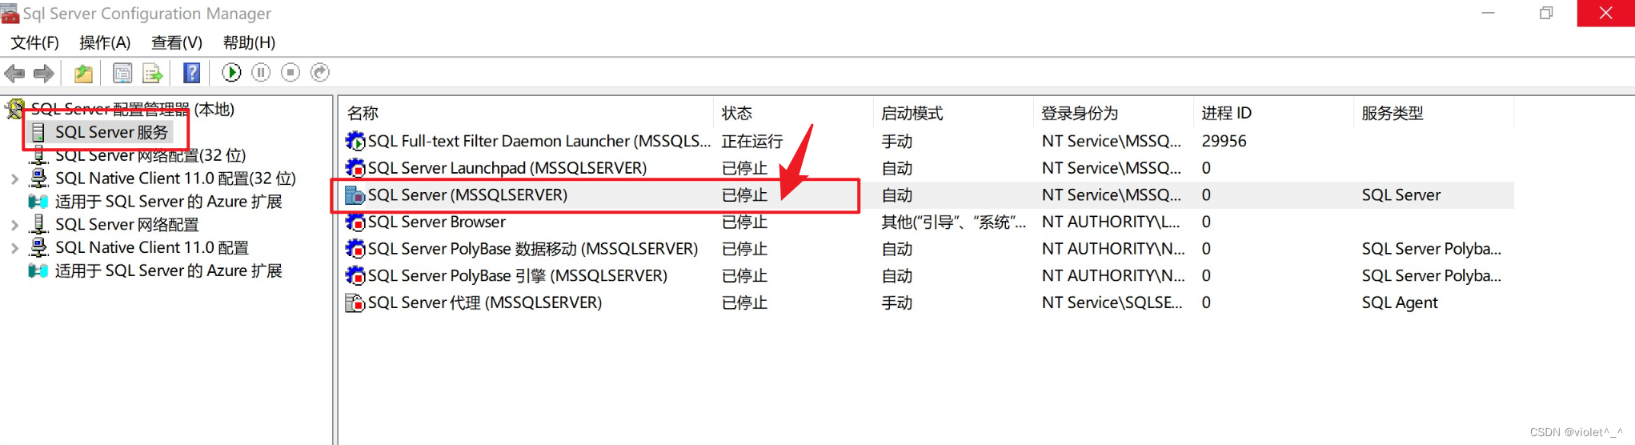Select SQL Server 配置管理器 (本地) root node

(133, 109)
